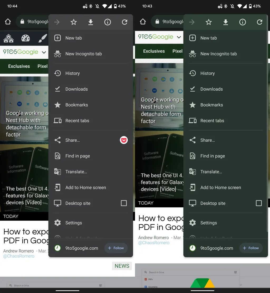270x293 pixels.
Task: Open the Exclusives tab in the right screenshot
Action: tap(154, 51)
